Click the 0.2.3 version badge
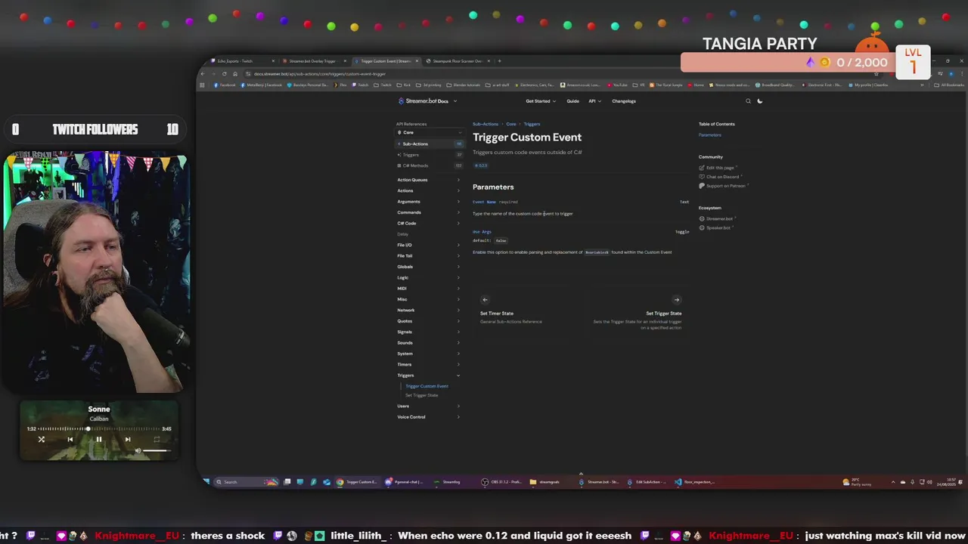This screenshot has width=968, height=544. pyautogui.click(x=481, y=165)
